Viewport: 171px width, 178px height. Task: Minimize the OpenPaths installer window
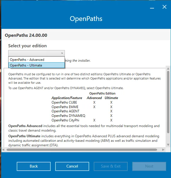tap(152, 8)
